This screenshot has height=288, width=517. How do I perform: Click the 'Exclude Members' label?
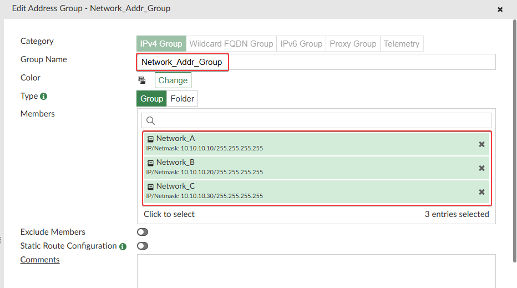pyautogui.click(x=53, y=232)
